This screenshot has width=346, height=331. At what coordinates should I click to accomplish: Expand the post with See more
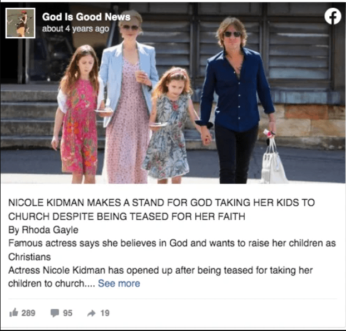click(119, 283)
